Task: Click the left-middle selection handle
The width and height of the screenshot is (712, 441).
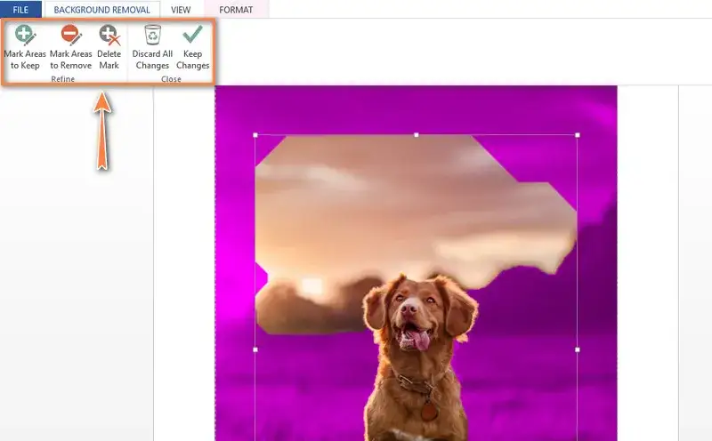Action: (x=255, y=349)
